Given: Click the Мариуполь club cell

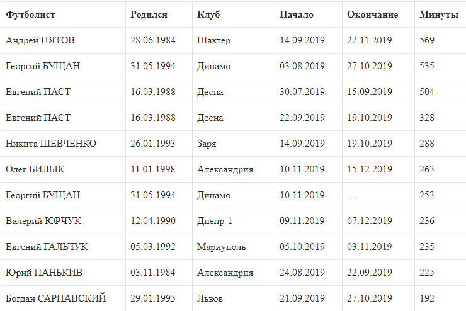Looking at the screenshot, I should [x=221, y=247].
